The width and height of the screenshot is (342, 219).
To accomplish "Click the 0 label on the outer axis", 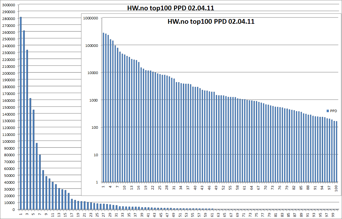I will click(14, 210).
